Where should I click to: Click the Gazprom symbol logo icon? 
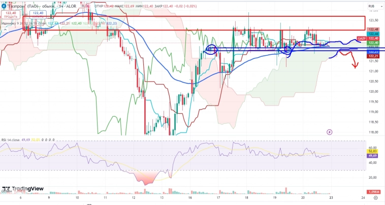[x=4, y=6]
